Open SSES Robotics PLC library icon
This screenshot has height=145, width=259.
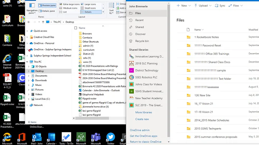[x=132, y=77]
